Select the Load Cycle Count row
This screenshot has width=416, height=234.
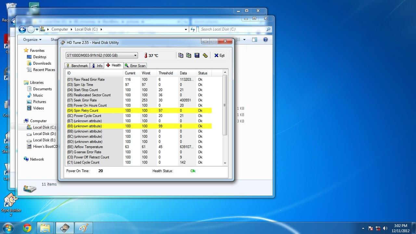coord(139,162)
